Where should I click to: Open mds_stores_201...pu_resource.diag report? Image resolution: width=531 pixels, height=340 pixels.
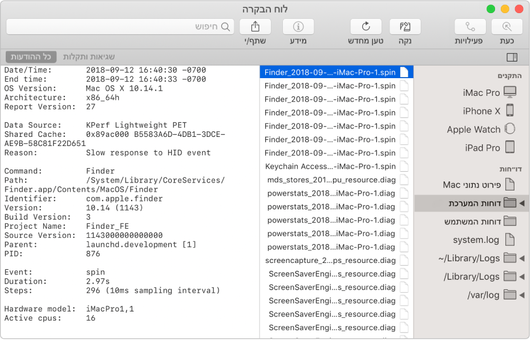(337, 180)
